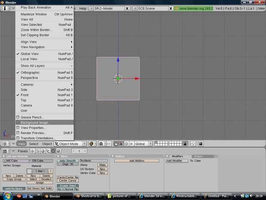Viewport: 266px width, 200px height.
Task: Toggle the No V.Normal Flip button
Action: click(x=68, y=189)
